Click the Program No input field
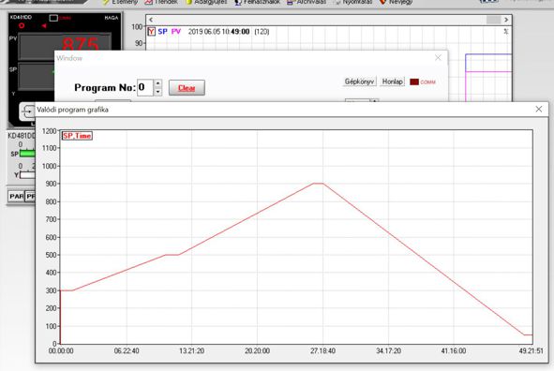The image size is (554, 371). pos(145,87)
